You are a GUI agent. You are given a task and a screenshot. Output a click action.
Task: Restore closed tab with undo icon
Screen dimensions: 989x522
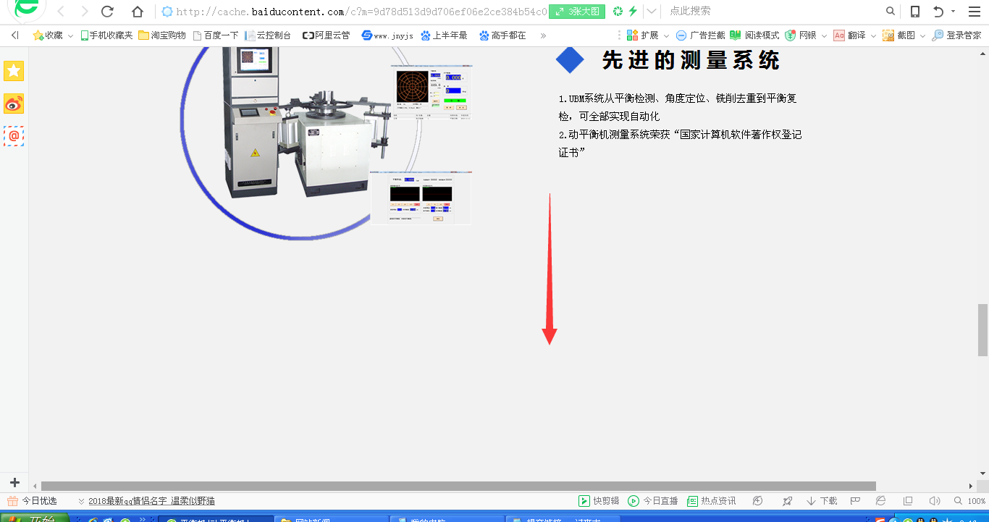tap(938, 12)
